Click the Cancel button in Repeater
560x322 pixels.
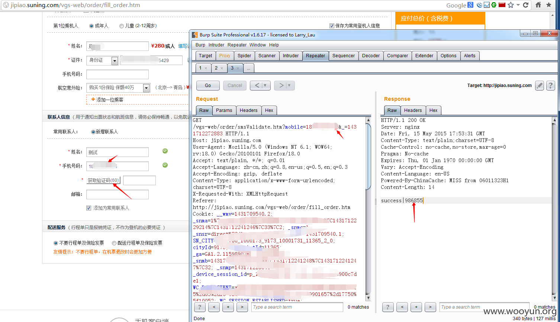pos(235,86)
